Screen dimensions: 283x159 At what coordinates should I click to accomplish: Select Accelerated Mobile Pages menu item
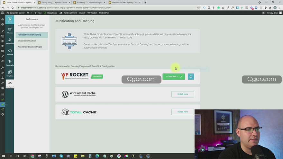click(32, 47)
